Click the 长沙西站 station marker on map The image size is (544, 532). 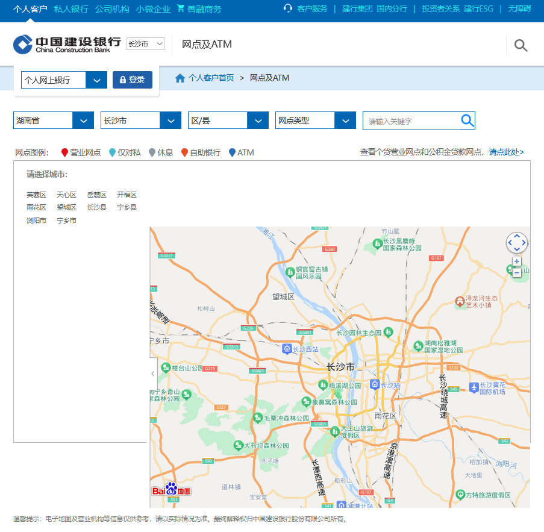pos(287,349)
